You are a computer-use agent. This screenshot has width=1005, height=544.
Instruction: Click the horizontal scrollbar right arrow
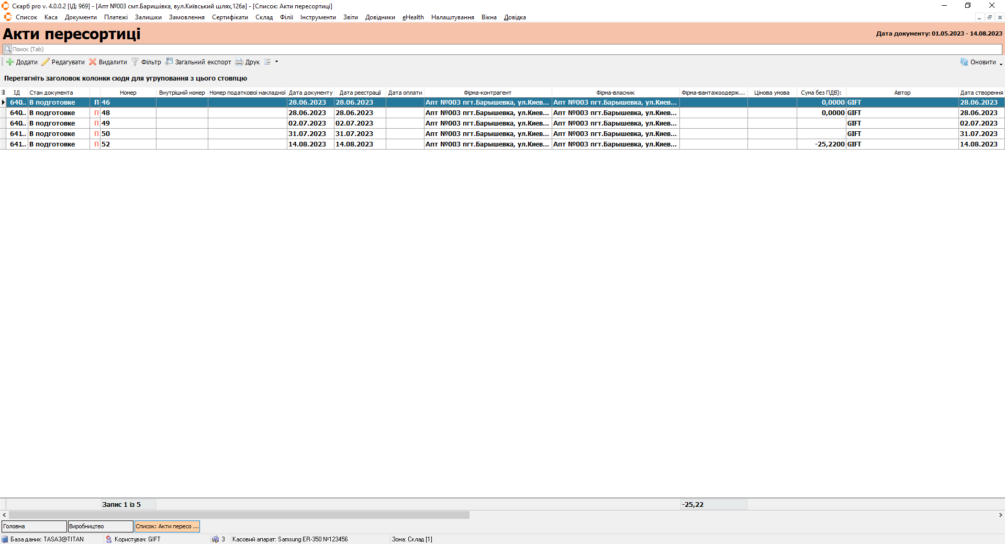pyautogui.click(x=1000, y=515)
